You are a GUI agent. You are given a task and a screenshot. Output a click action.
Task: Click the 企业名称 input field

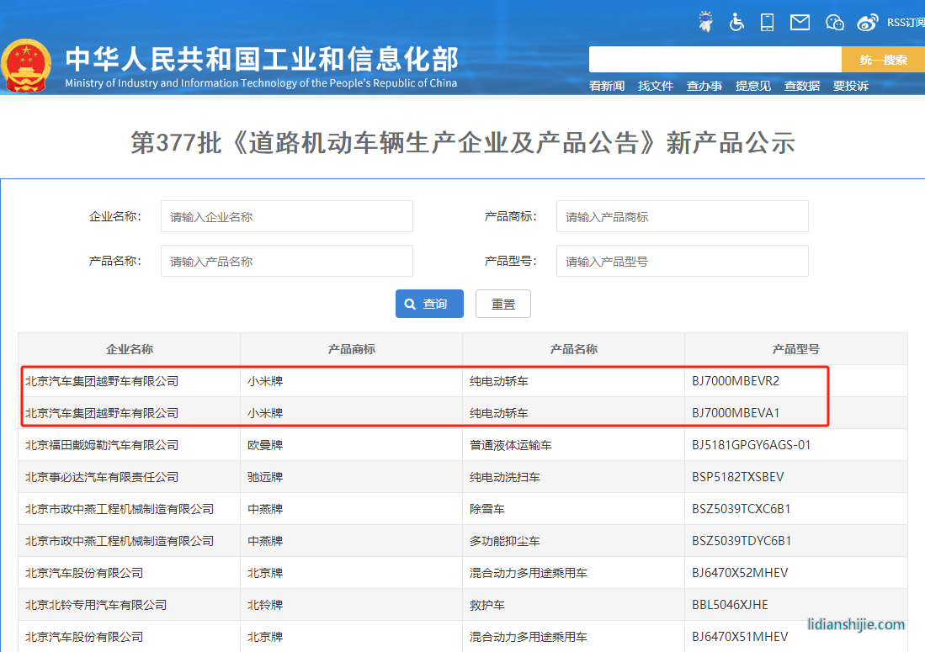pyautogui.click(x=286, y=216)
